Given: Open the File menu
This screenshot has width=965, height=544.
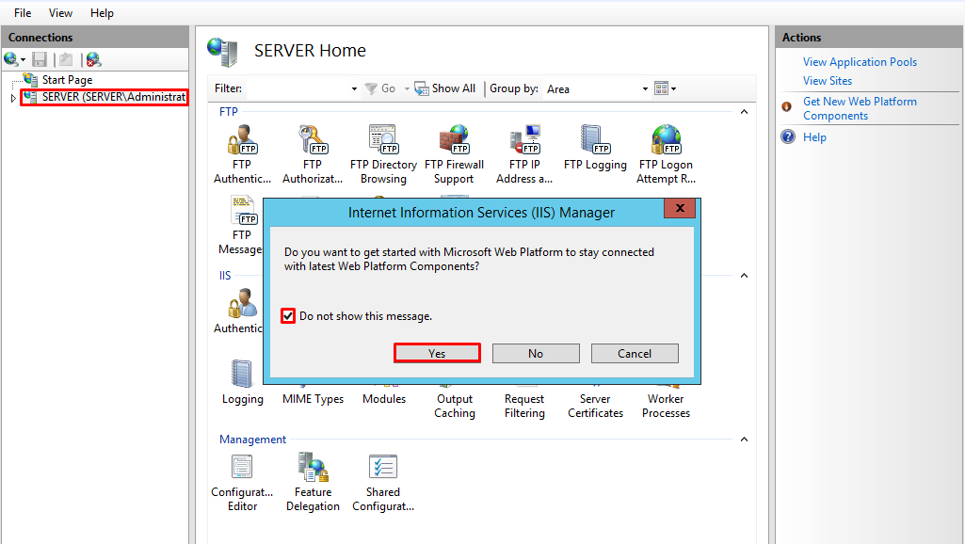Looking at the screenshot, I should pyautogui.click(x=23, y=13).
